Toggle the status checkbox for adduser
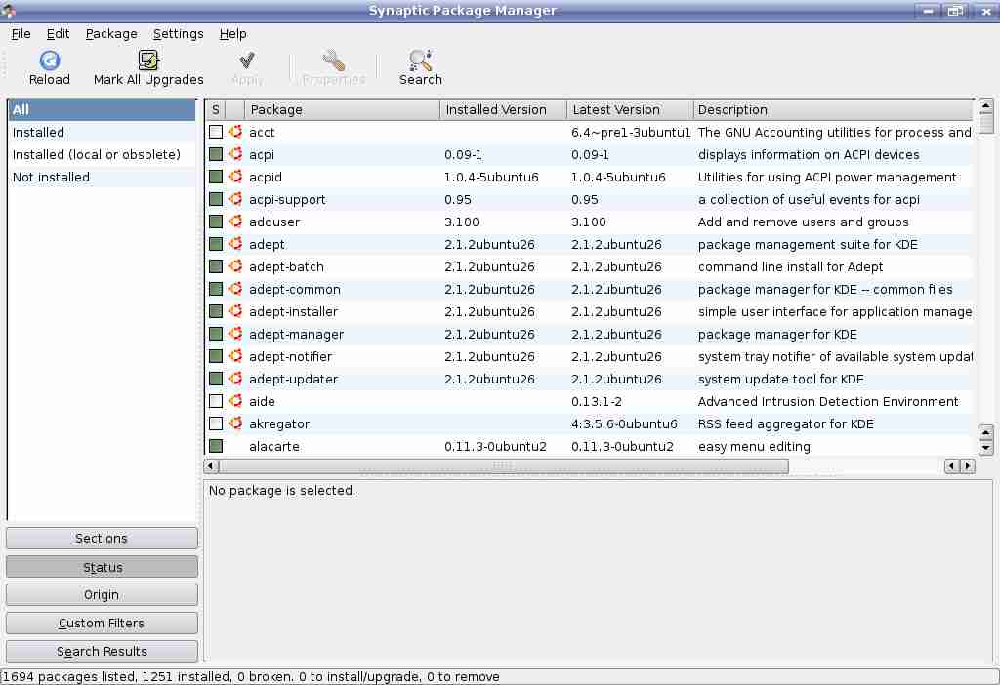The width and height of the screenshot is (1000, 685). click(216, 222)
